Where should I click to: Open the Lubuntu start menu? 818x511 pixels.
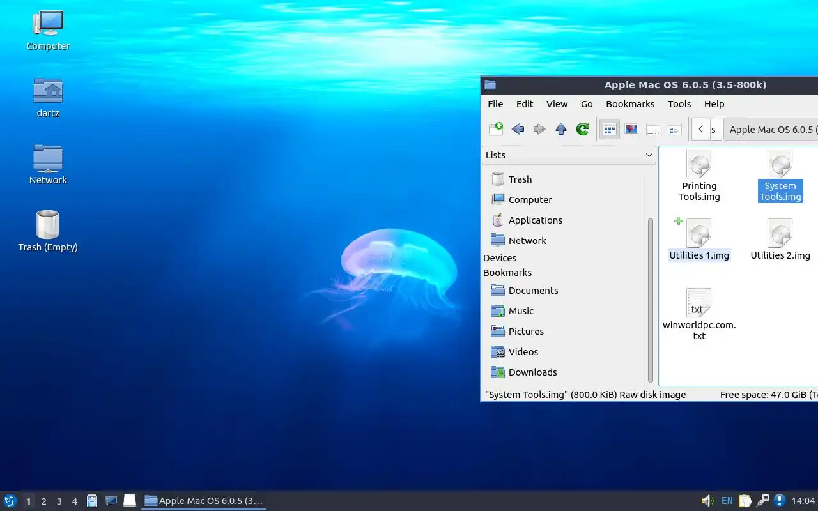tap(10, 501)
